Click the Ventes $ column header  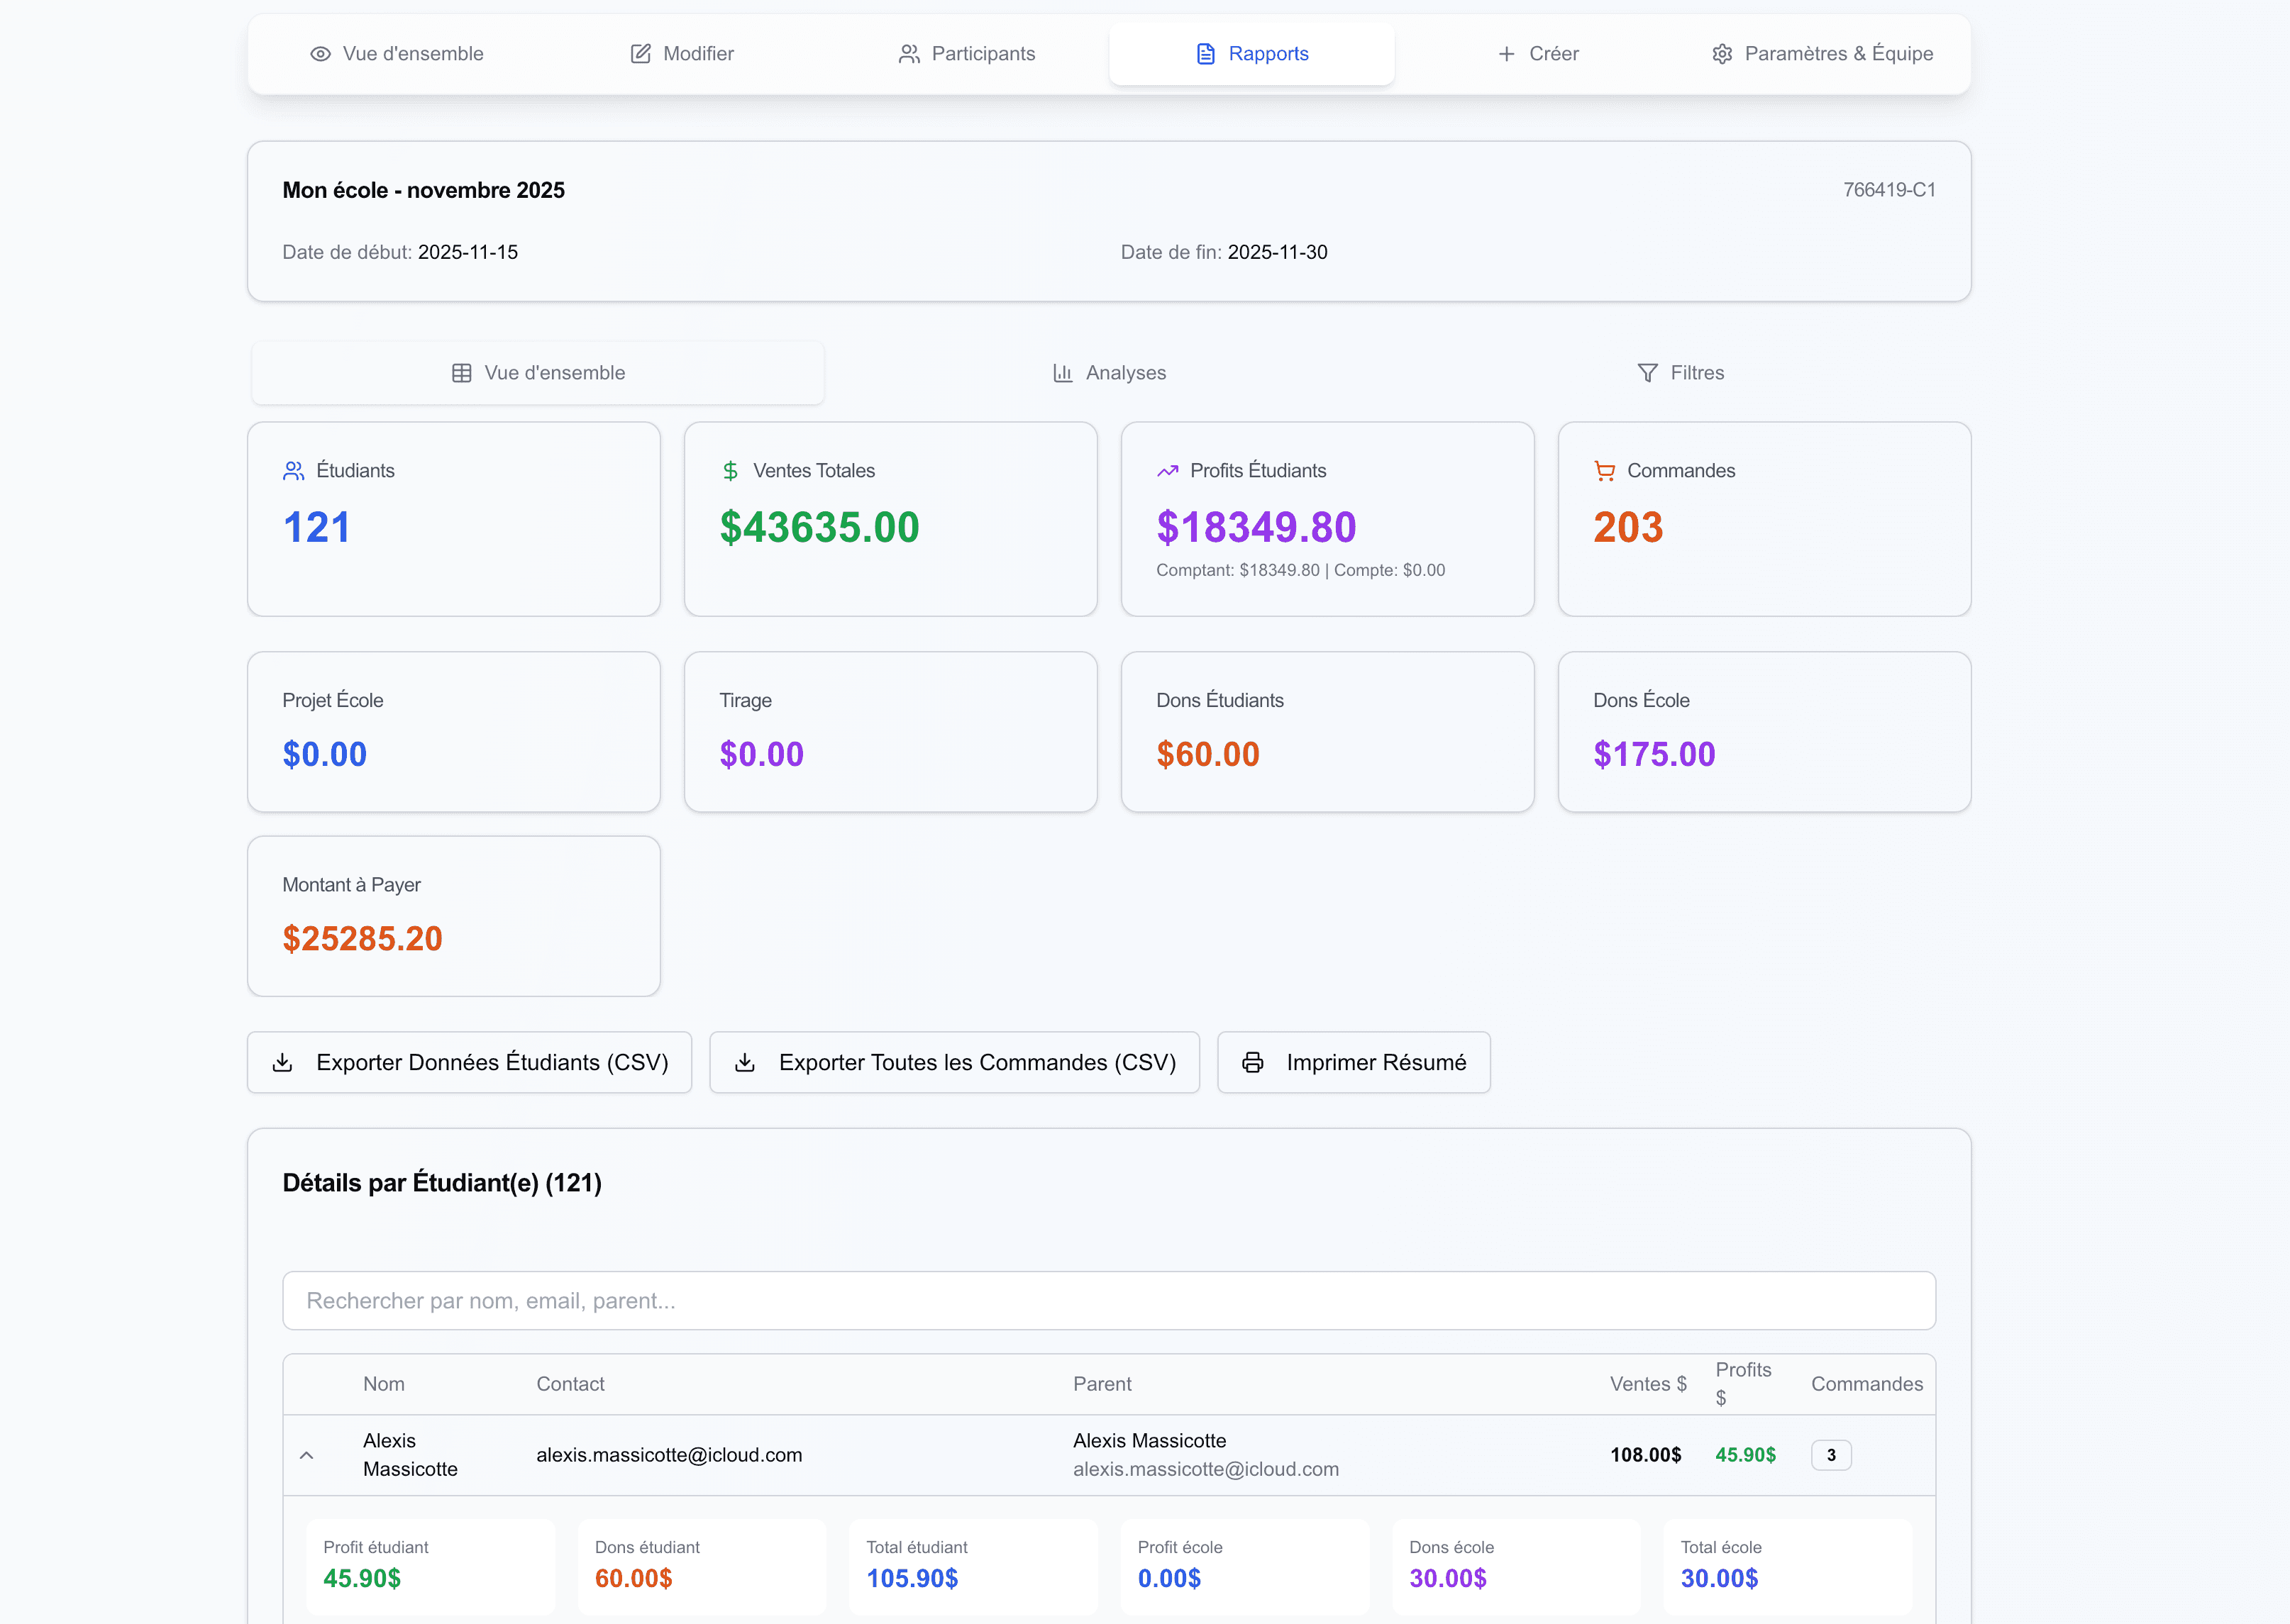[1648, 1384]
